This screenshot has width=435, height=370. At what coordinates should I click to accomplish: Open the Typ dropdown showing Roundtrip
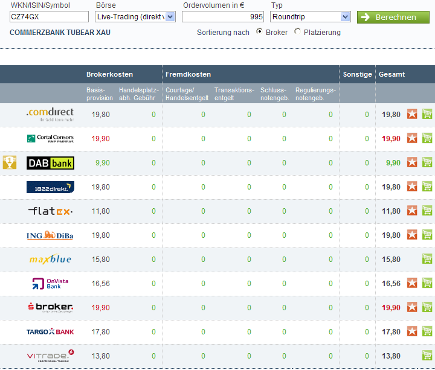point(311,17)
